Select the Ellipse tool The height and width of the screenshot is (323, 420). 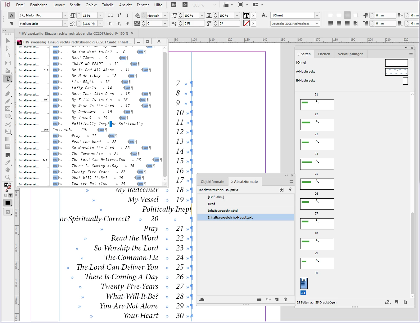pos(8,116)
